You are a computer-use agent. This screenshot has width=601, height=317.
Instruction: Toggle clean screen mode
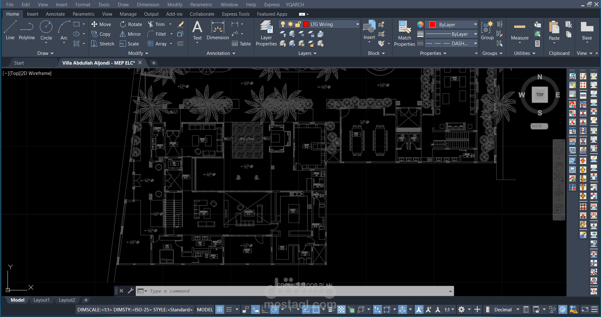click(585, 309)
